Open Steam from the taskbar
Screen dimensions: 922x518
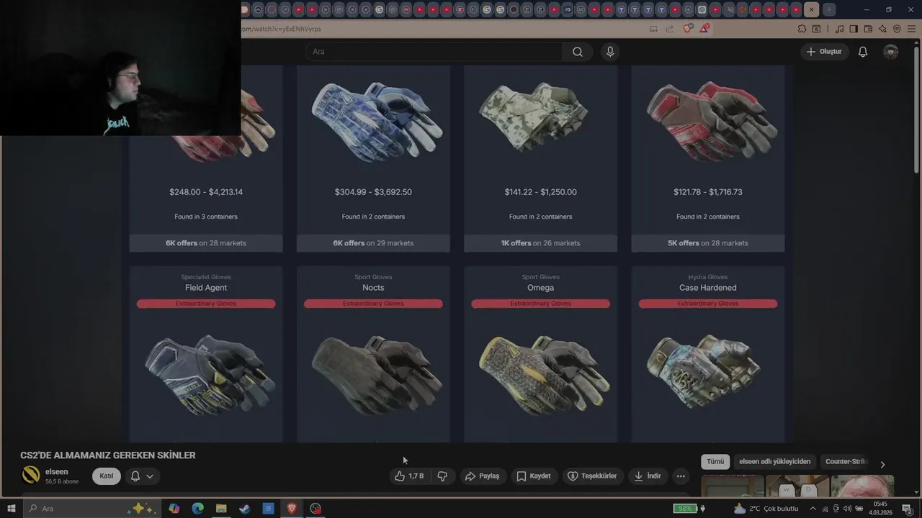click(245, 509)
